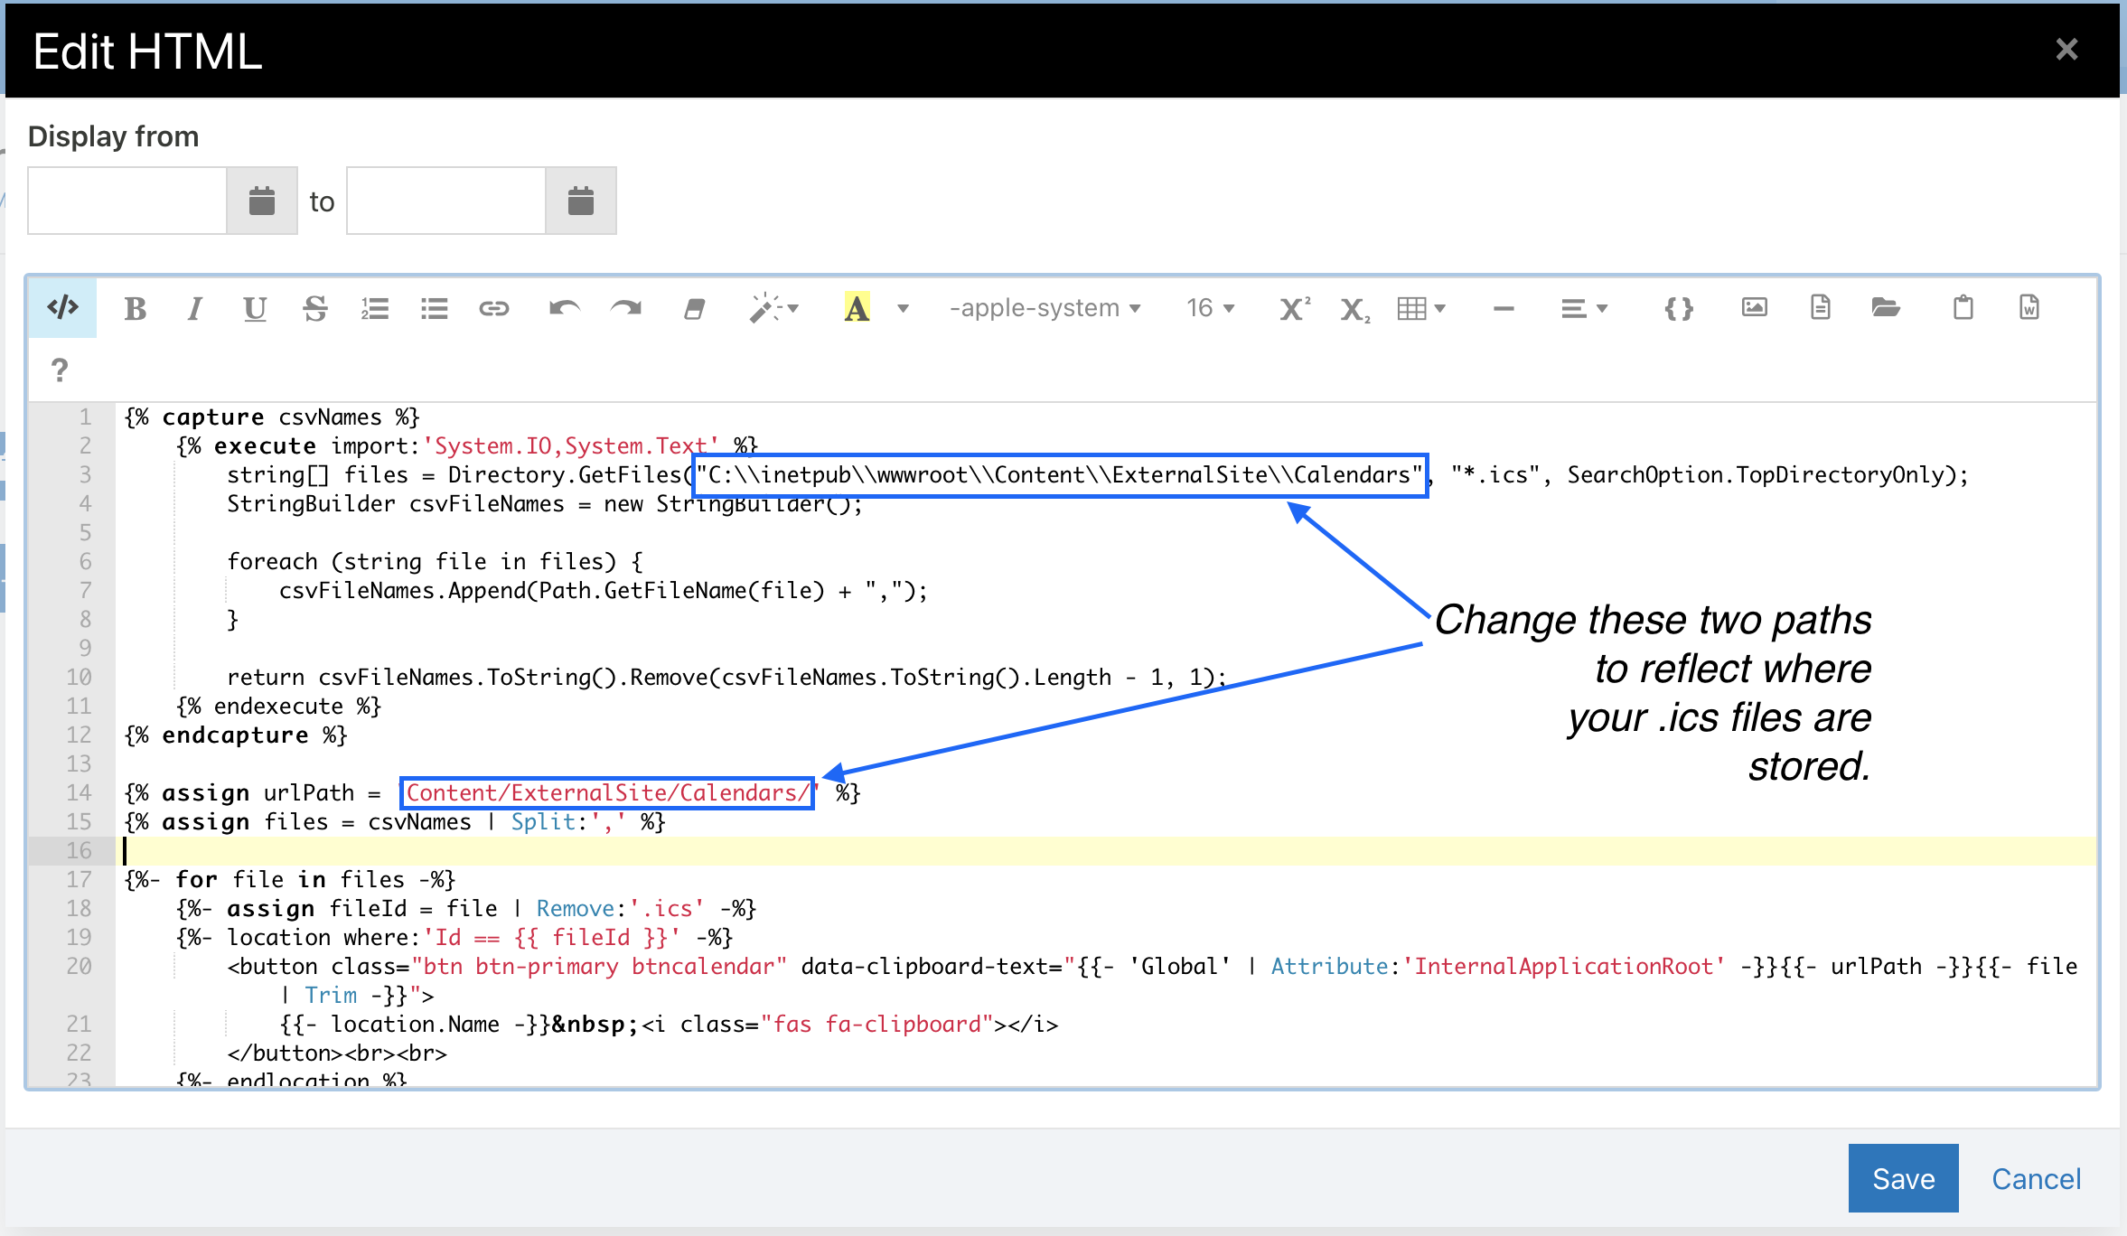This screenshot has width=2127, height=1236.
Task: Click the insert image icon
Action: 1754,308
